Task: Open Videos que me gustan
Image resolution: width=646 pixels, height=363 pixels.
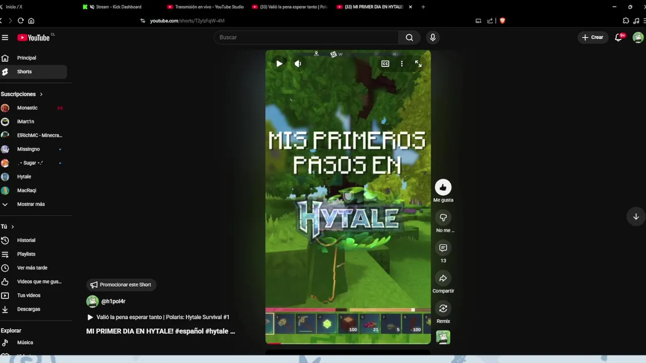Action: coord(33,281)
